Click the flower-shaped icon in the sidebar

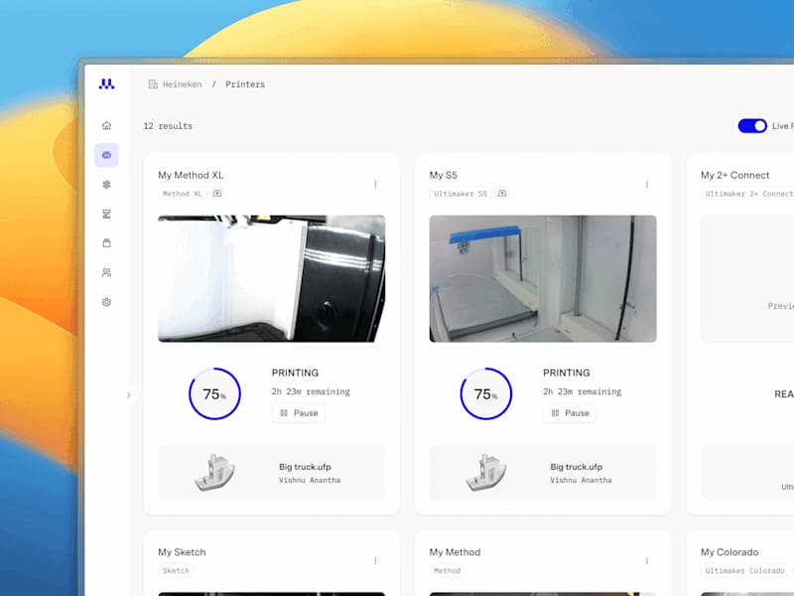[106, 185]
